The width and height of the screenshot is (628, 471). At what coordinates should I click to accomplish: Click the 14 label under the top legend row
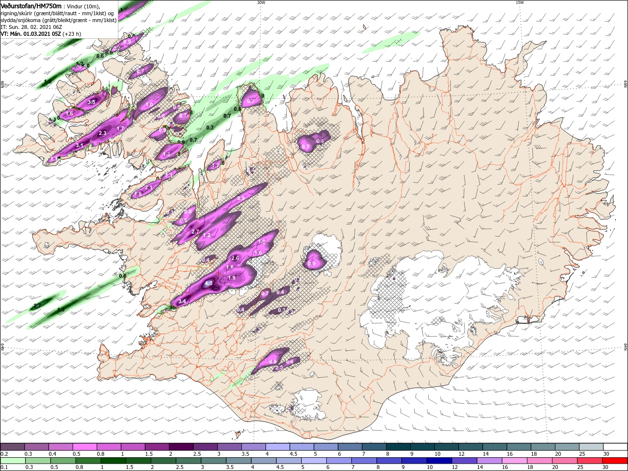tap(486, 454)
